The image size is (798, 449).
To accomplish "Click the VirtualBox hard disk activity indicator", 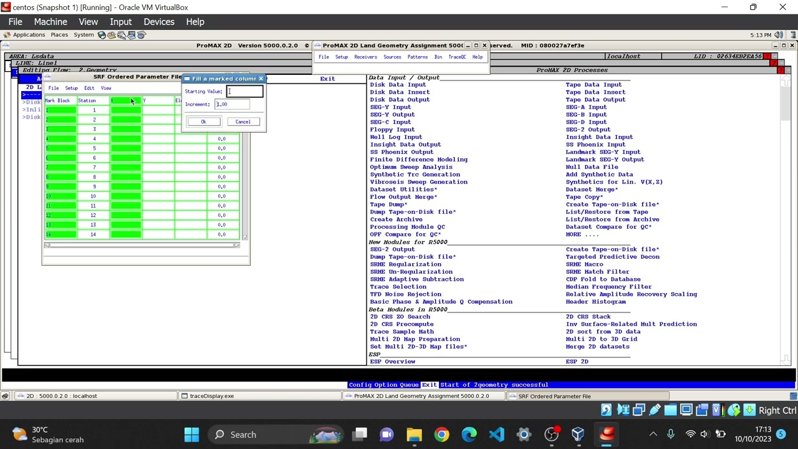I will [606, 410].
